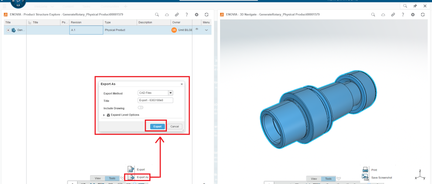This screenshot has width=432, height=184.
Task: Toggle visibility eye icon in product row
Action: 197,29
